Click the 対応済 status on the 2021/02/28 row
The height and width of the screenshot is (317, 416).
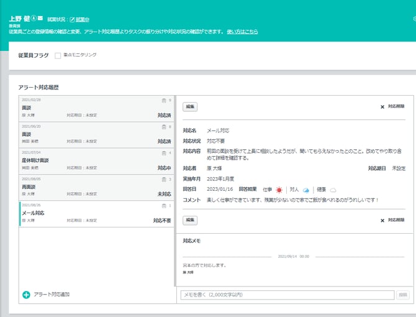164,115
